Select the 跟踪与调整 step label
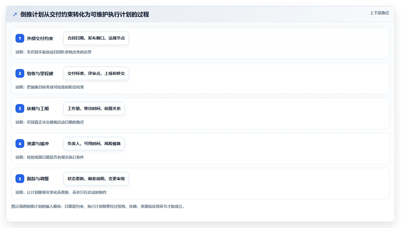The image size is (401, 228). point(38,179)
